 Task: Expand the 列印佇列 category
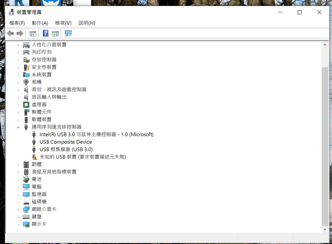click(x=18, y=53)
